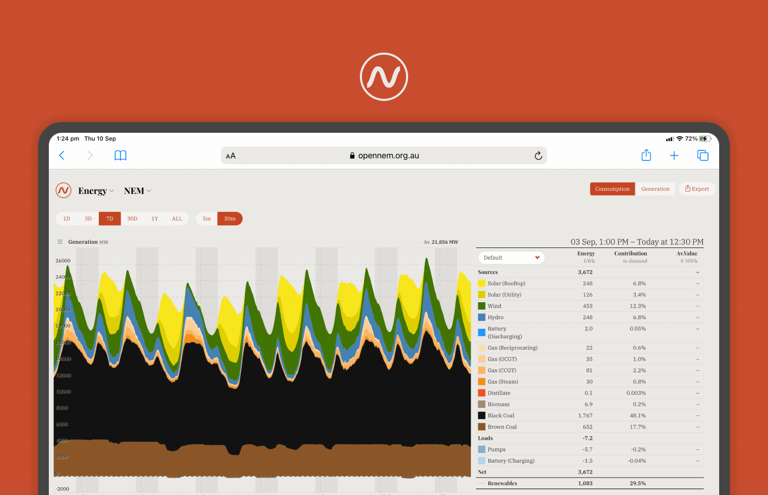Viewport: 768px width, 495px height.
Task: Tap the Wi-Fi status icon
Action: coord(679,139)
